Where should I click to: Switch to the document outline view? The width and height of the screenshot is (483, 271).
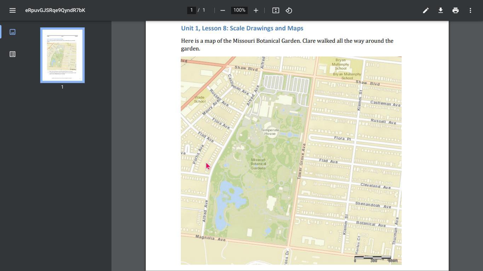click(x=12, y=54)
